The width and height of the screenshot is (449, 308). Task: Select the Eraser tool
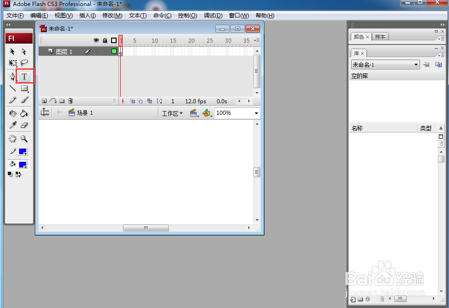[24, 125]
